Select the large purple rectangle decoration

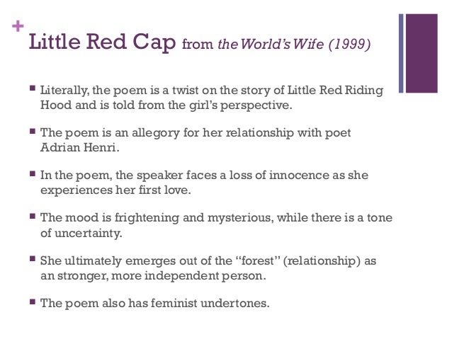[422, 53]
